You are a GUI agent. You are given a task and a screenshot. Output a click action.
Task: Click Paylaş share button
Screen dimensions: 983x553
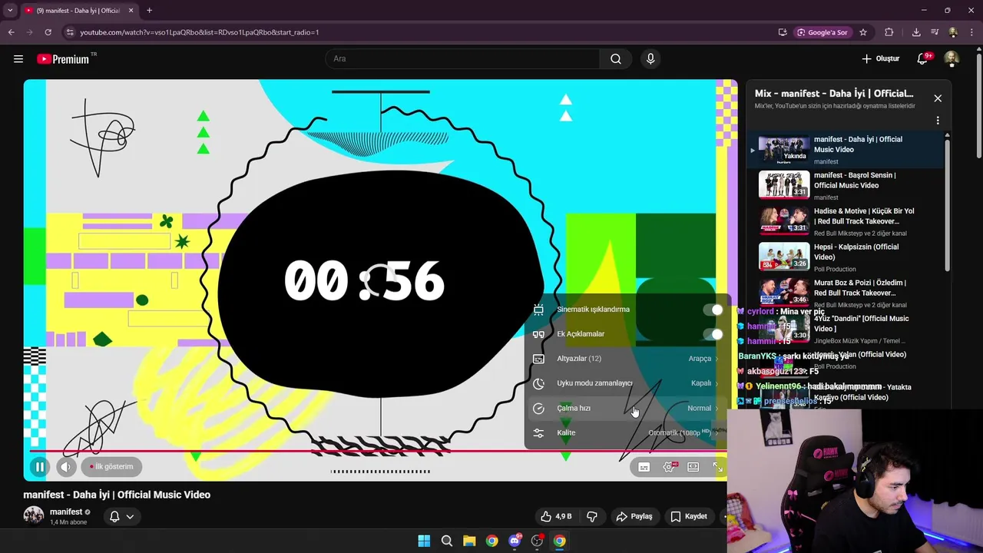(x=634, y=516)
